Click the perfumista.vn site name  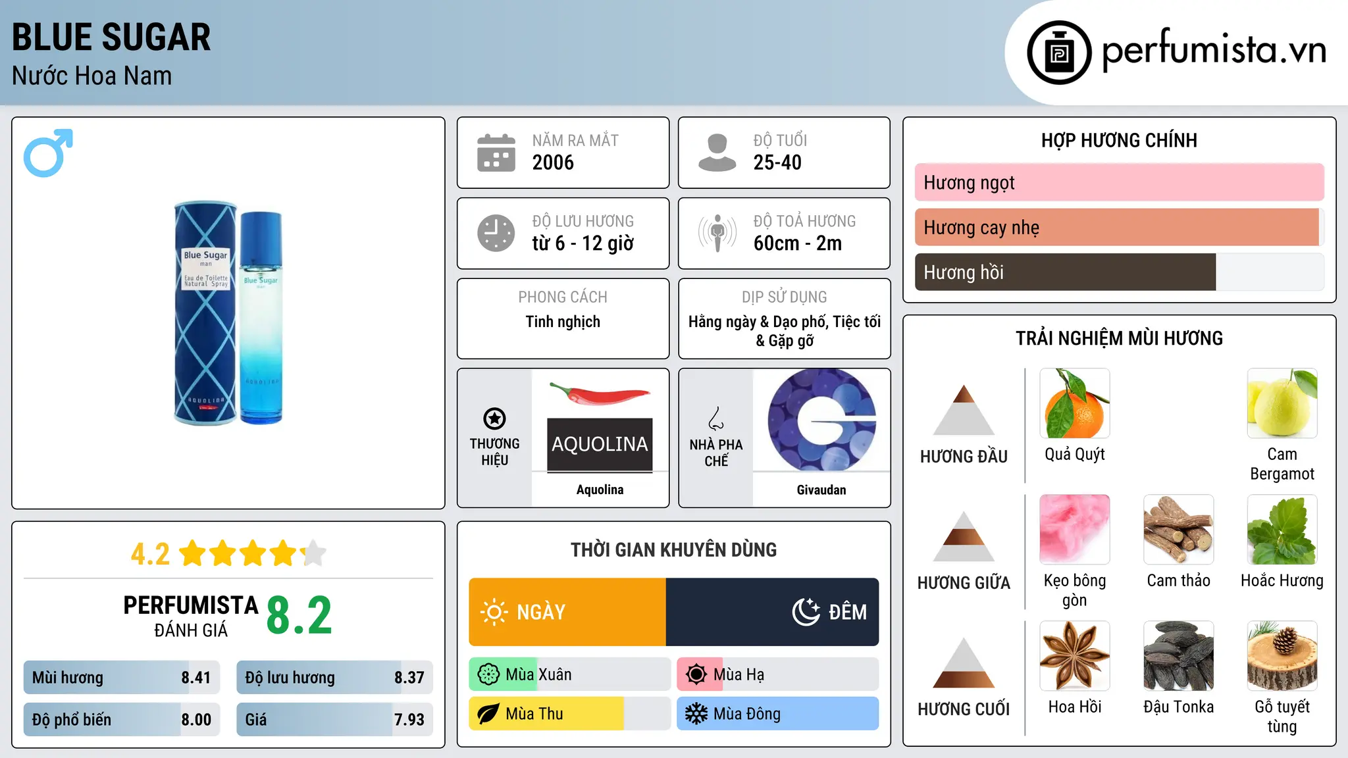coord(1214,51)
